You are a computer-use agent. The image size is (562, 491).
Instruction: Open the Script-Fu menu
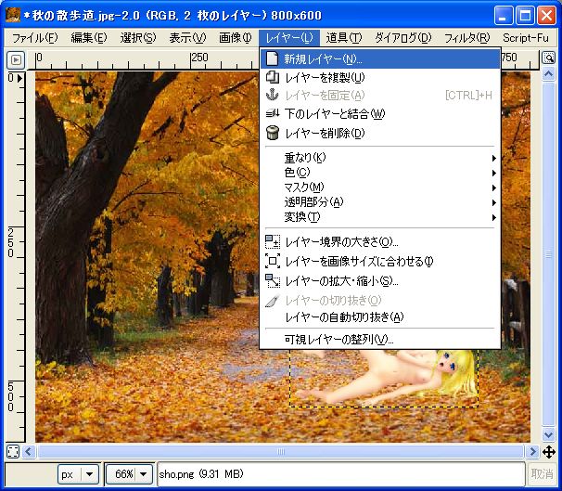[526, 38]
